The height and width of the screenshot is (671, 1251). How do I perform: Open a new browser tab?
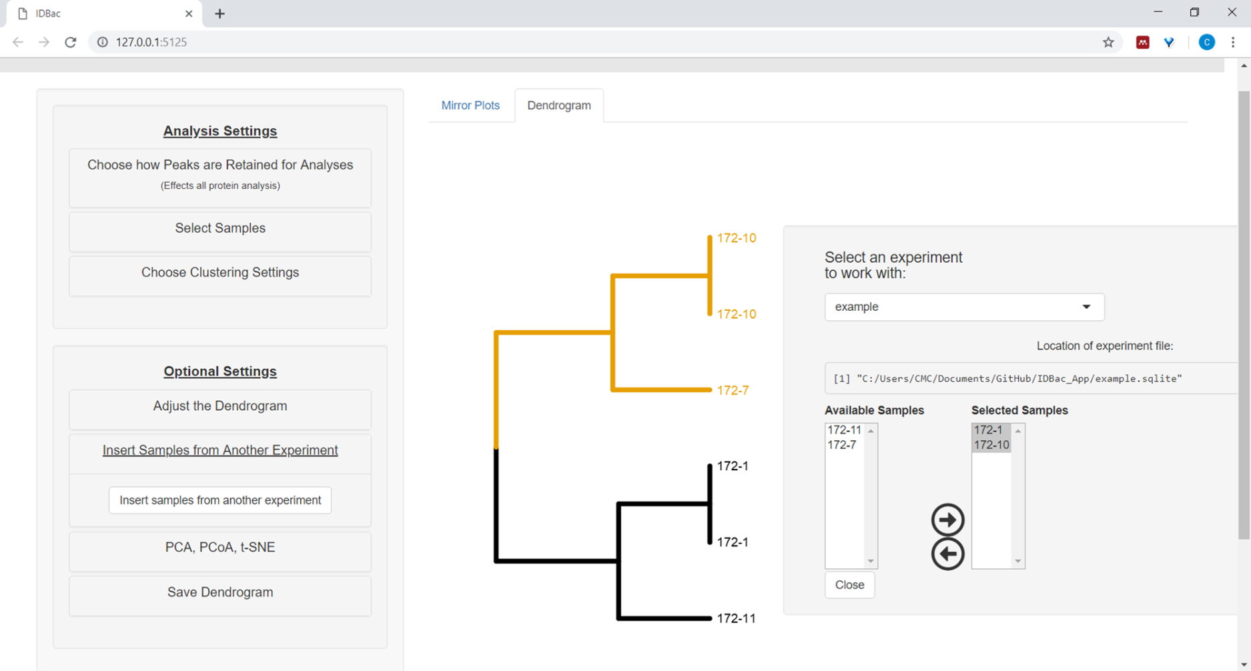click(x=220, y=13)
